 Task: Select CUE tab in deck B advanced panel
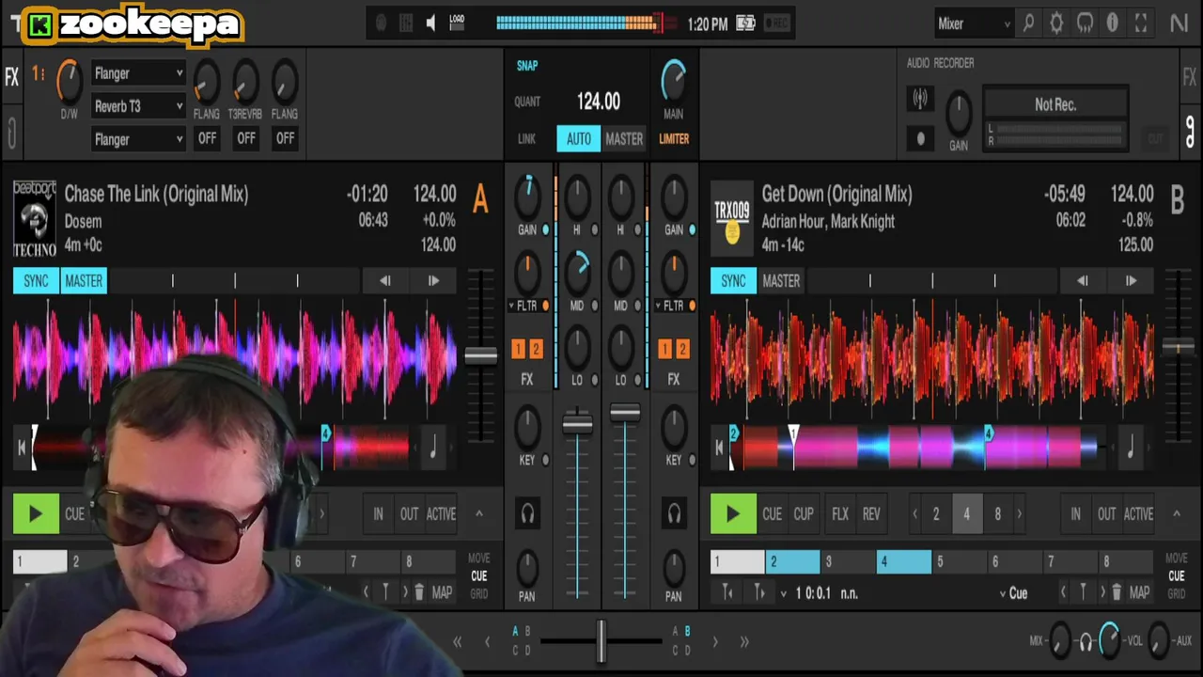pos(1177,576)
